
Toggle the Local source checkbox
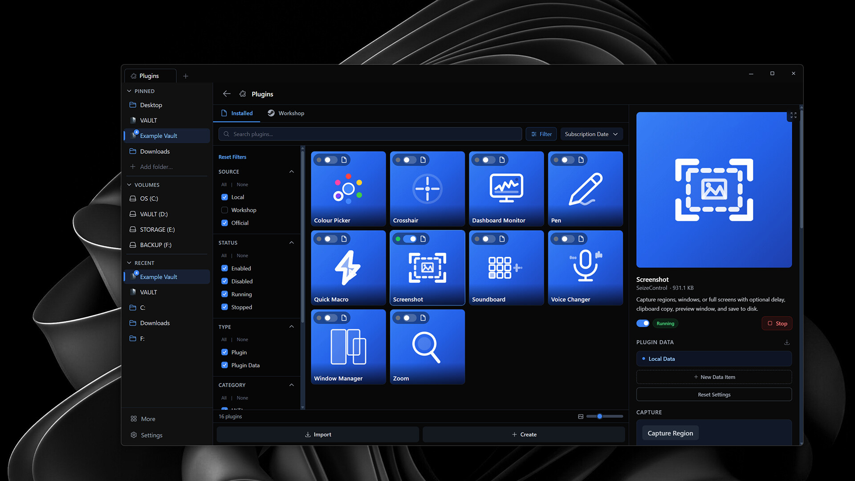(x=224, y=197)
